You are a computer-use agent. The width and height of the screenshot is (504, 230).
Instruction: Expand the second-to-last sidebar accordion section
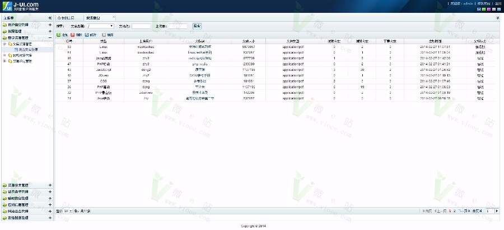pos(50,212)
